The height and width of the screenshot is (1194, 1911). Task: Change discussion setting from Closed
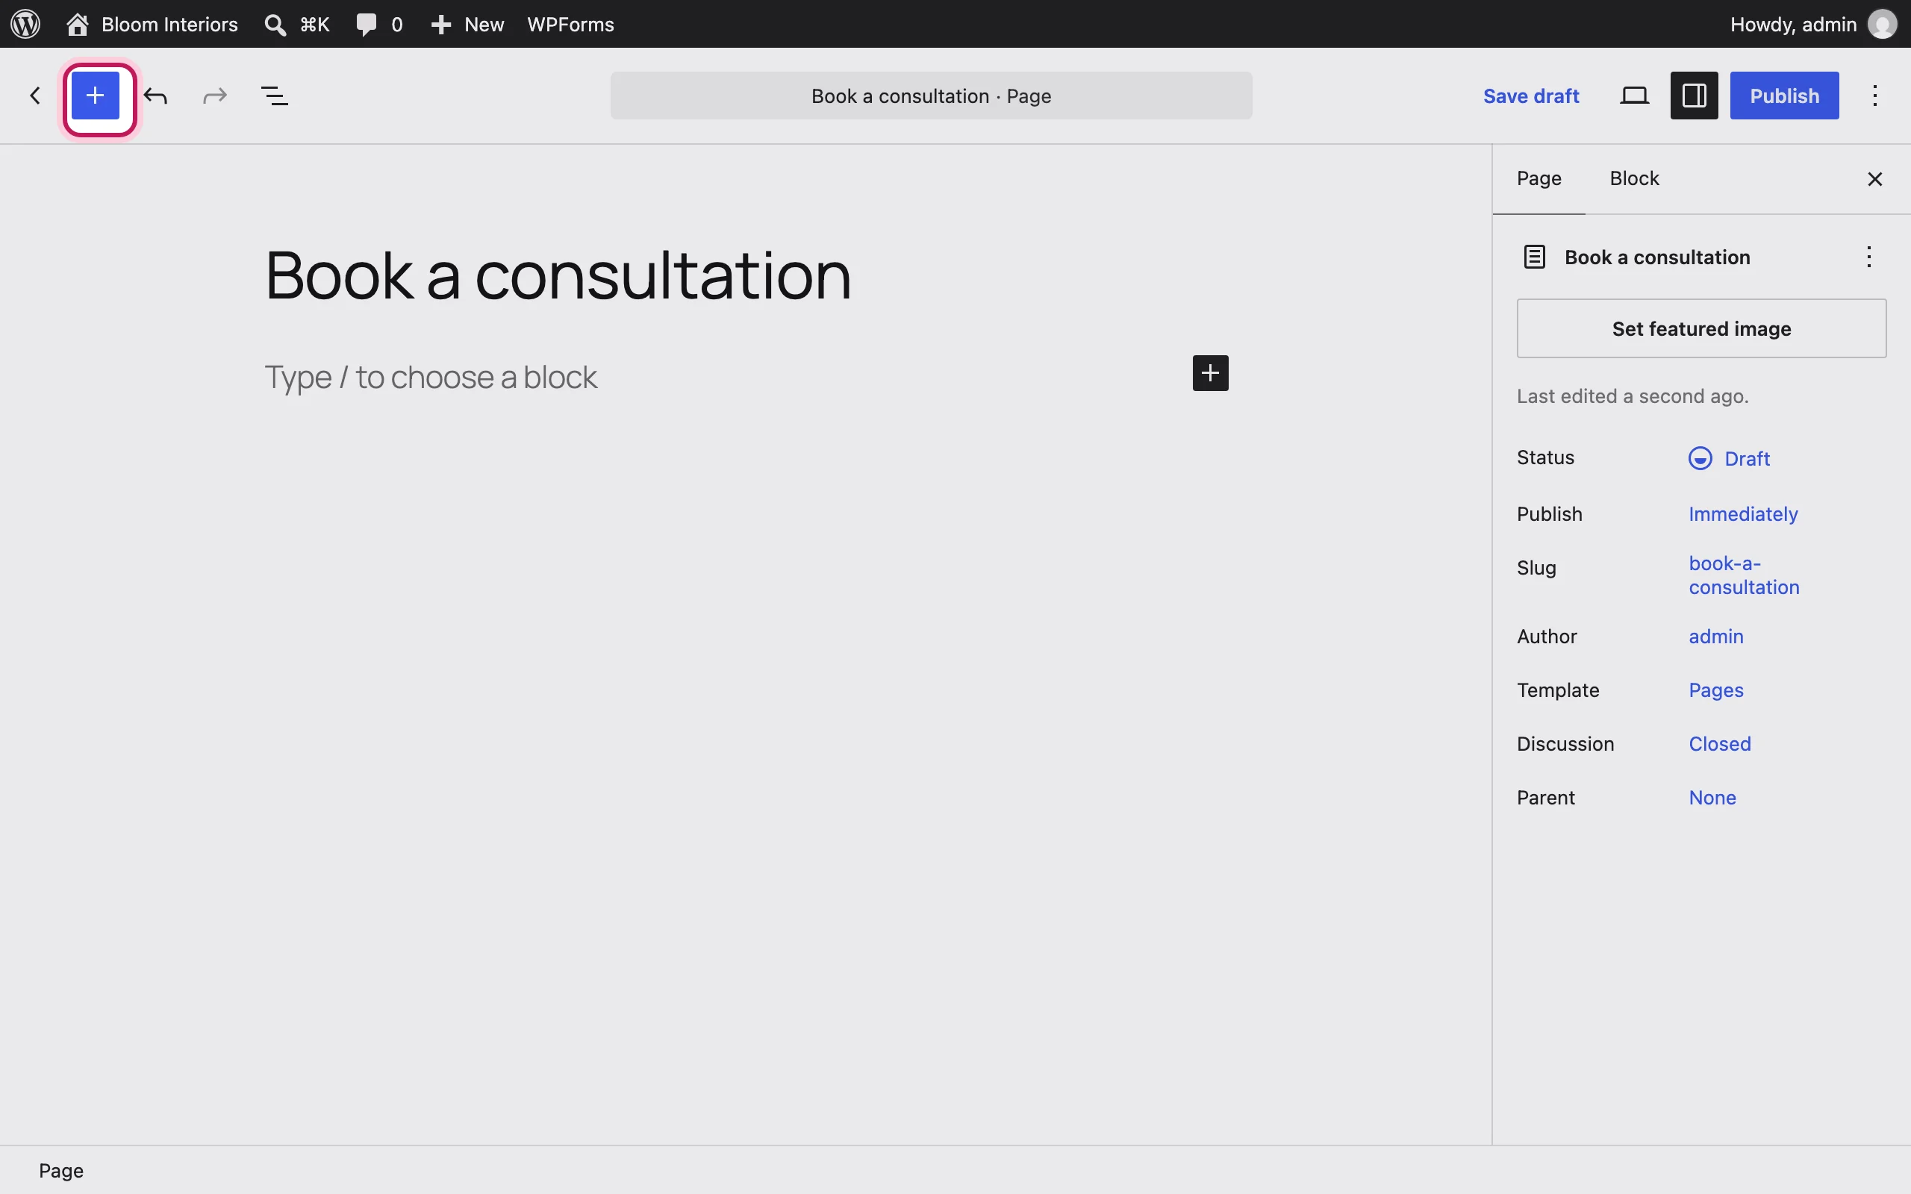(1719, 744)
